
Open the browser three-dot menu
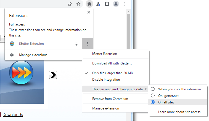click(125, 4)
